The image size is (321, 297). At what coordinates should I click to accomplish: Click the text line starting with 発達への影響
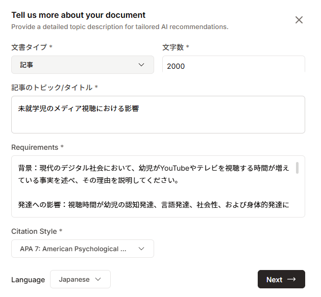tap(154, 205)
